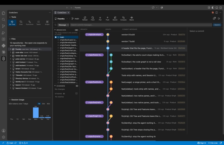Toggle secondary sidebar layout icon
Screen dimensions: 224x145
click(x=221, y=7)
